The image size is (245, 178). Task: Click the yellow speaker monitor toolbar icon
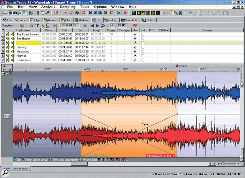171,13
